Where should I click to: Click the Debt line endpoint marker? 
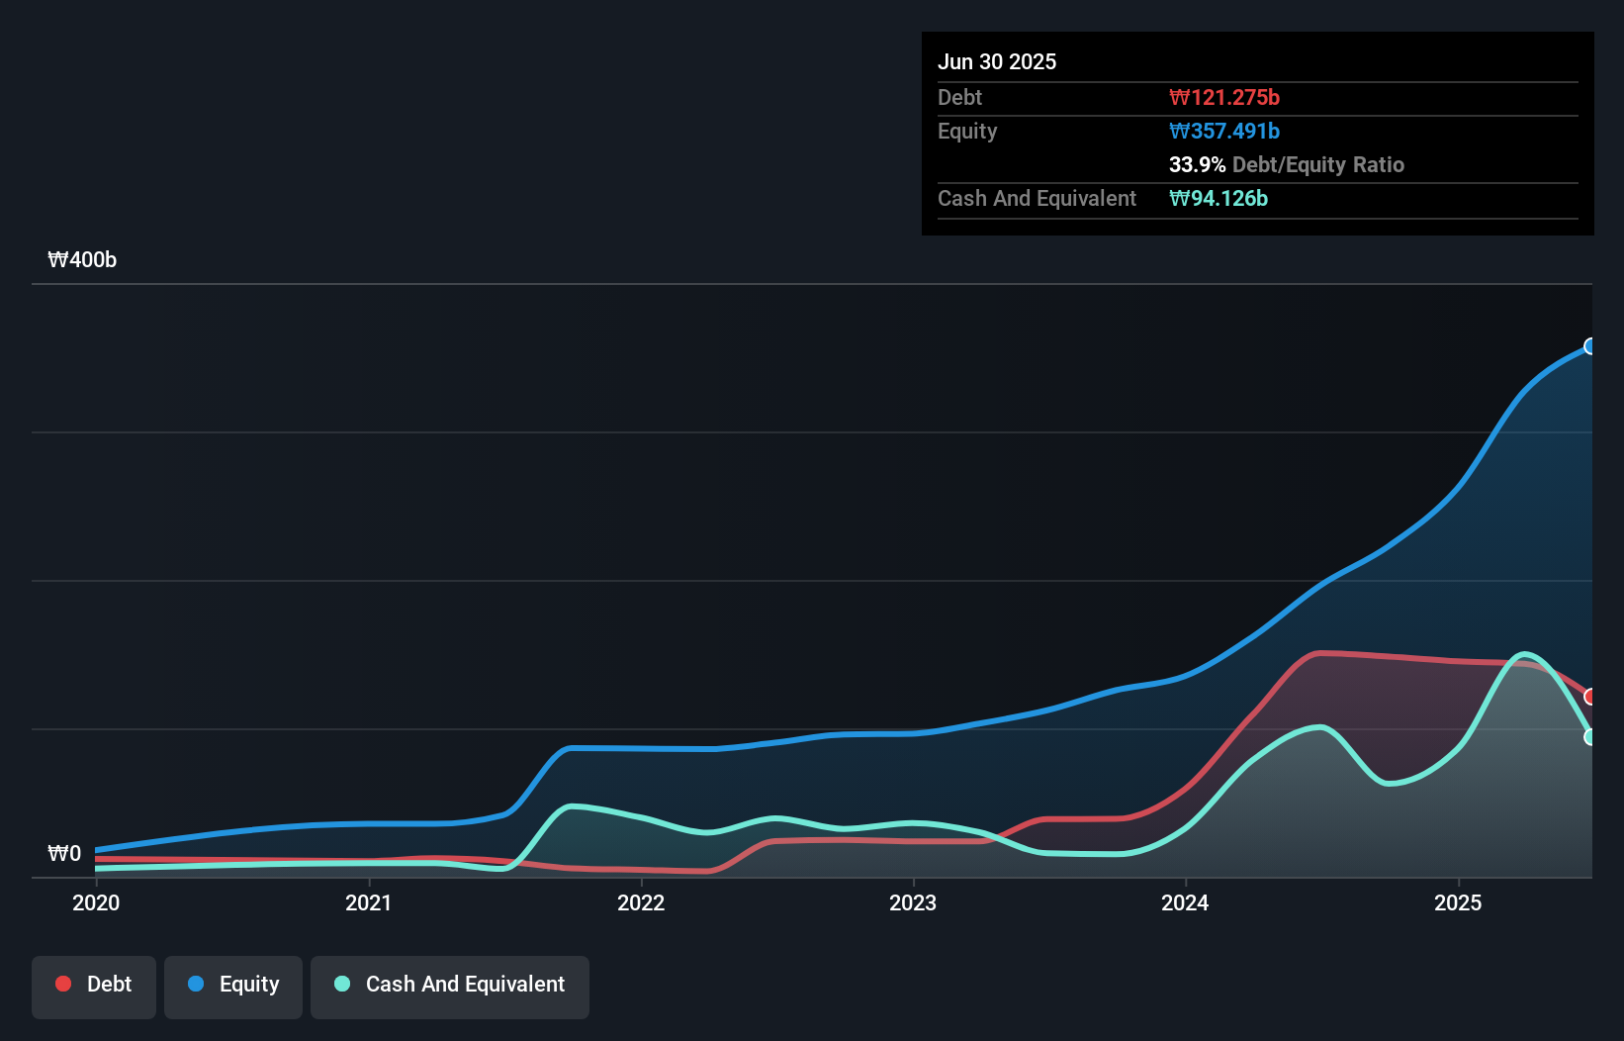(x=1589, y=698)
